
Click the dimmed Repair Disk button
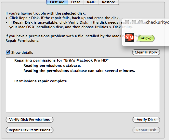tap(146, 130)
